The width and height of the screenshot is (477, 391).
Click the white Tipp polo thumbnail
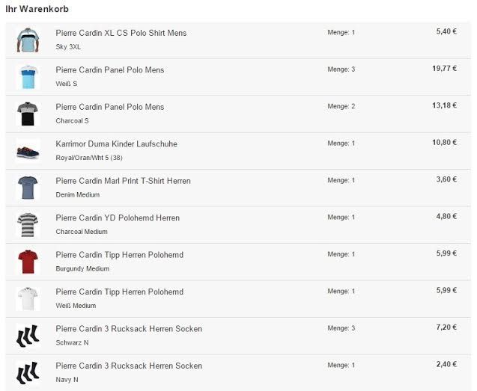click(28, 299)
